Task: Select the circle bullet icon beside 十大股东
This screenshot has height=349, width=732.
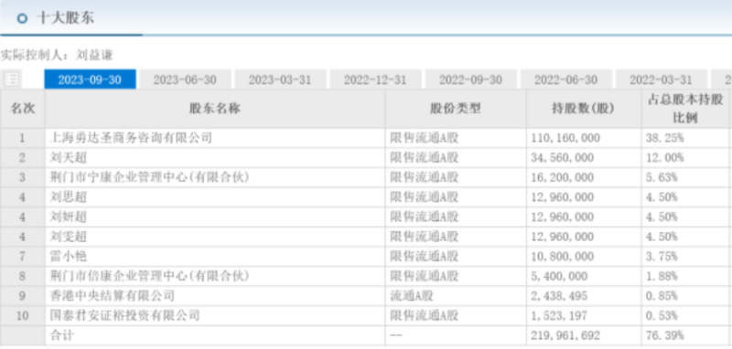Action: pos(22,18)
